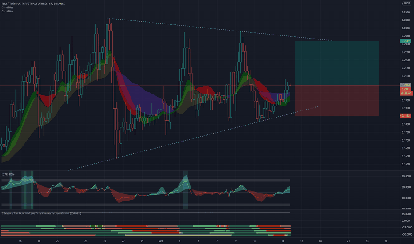Screen dimensions: 414x244
Task: Click the 11 date label on time axis
Action: click(x=255, y=241)
